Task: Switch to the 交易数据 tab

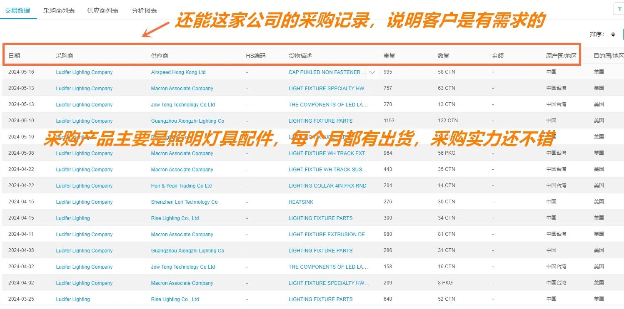Action: (17, 11)
